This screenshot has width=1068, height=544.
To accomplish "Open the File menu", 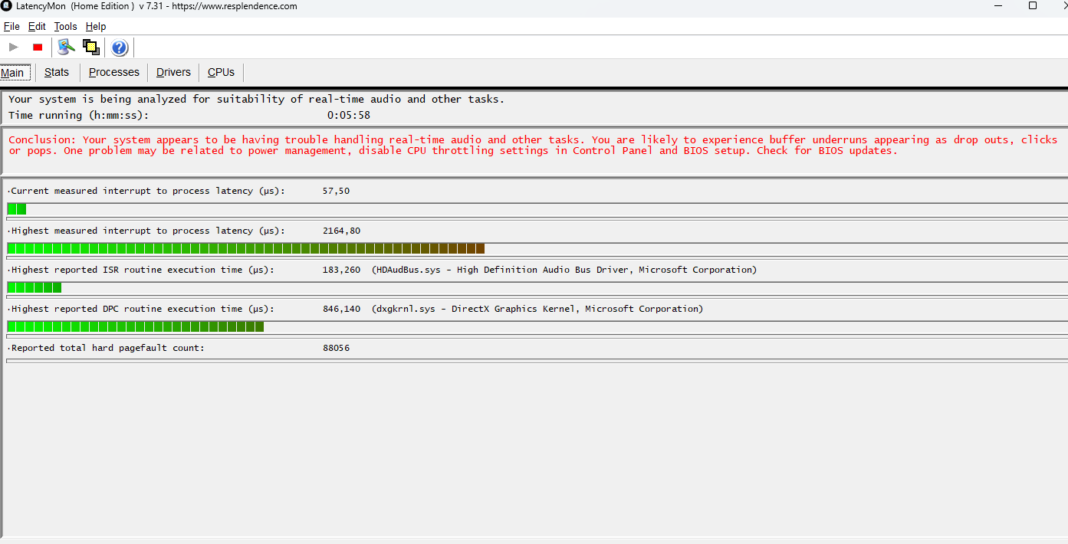I will point(12,25).
